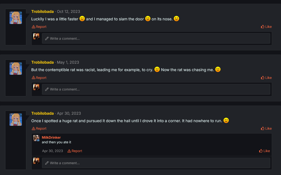Like the Oct 12, 2023 post
The image size is (281, 175).
[x=266, y=27]
